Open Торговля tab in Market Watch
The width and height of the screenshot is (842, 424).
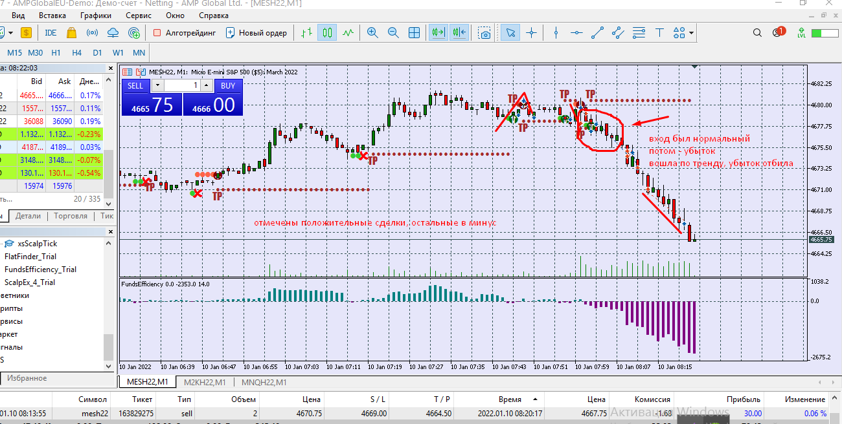pyautogui.click(x=70, y=216)
